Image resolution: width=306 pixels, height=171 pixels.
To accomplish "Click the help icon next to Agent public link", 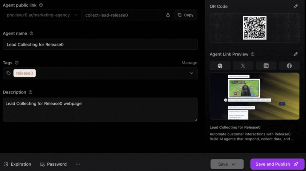I will [x=41, y=5].
